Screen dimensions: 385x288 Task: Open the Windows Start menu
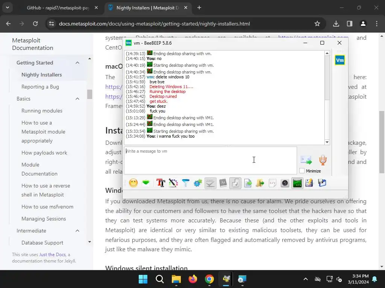[x=143, y=279]
